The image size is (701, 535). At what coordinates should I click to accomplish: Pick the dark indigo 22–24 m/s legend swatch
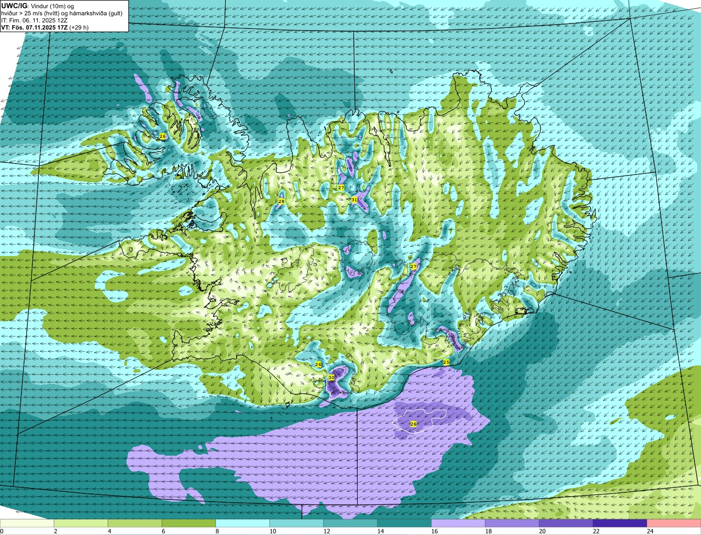click(620, 524)
